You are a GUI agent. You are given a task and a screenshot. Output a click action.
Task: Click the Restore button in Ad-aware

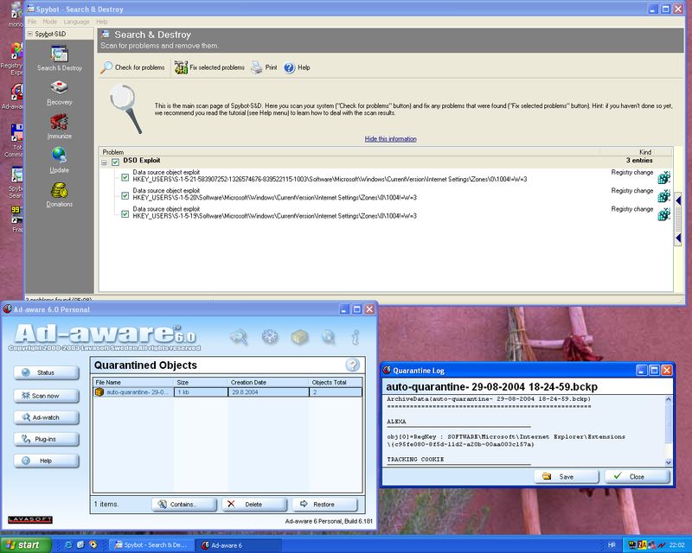coord(324,504)
